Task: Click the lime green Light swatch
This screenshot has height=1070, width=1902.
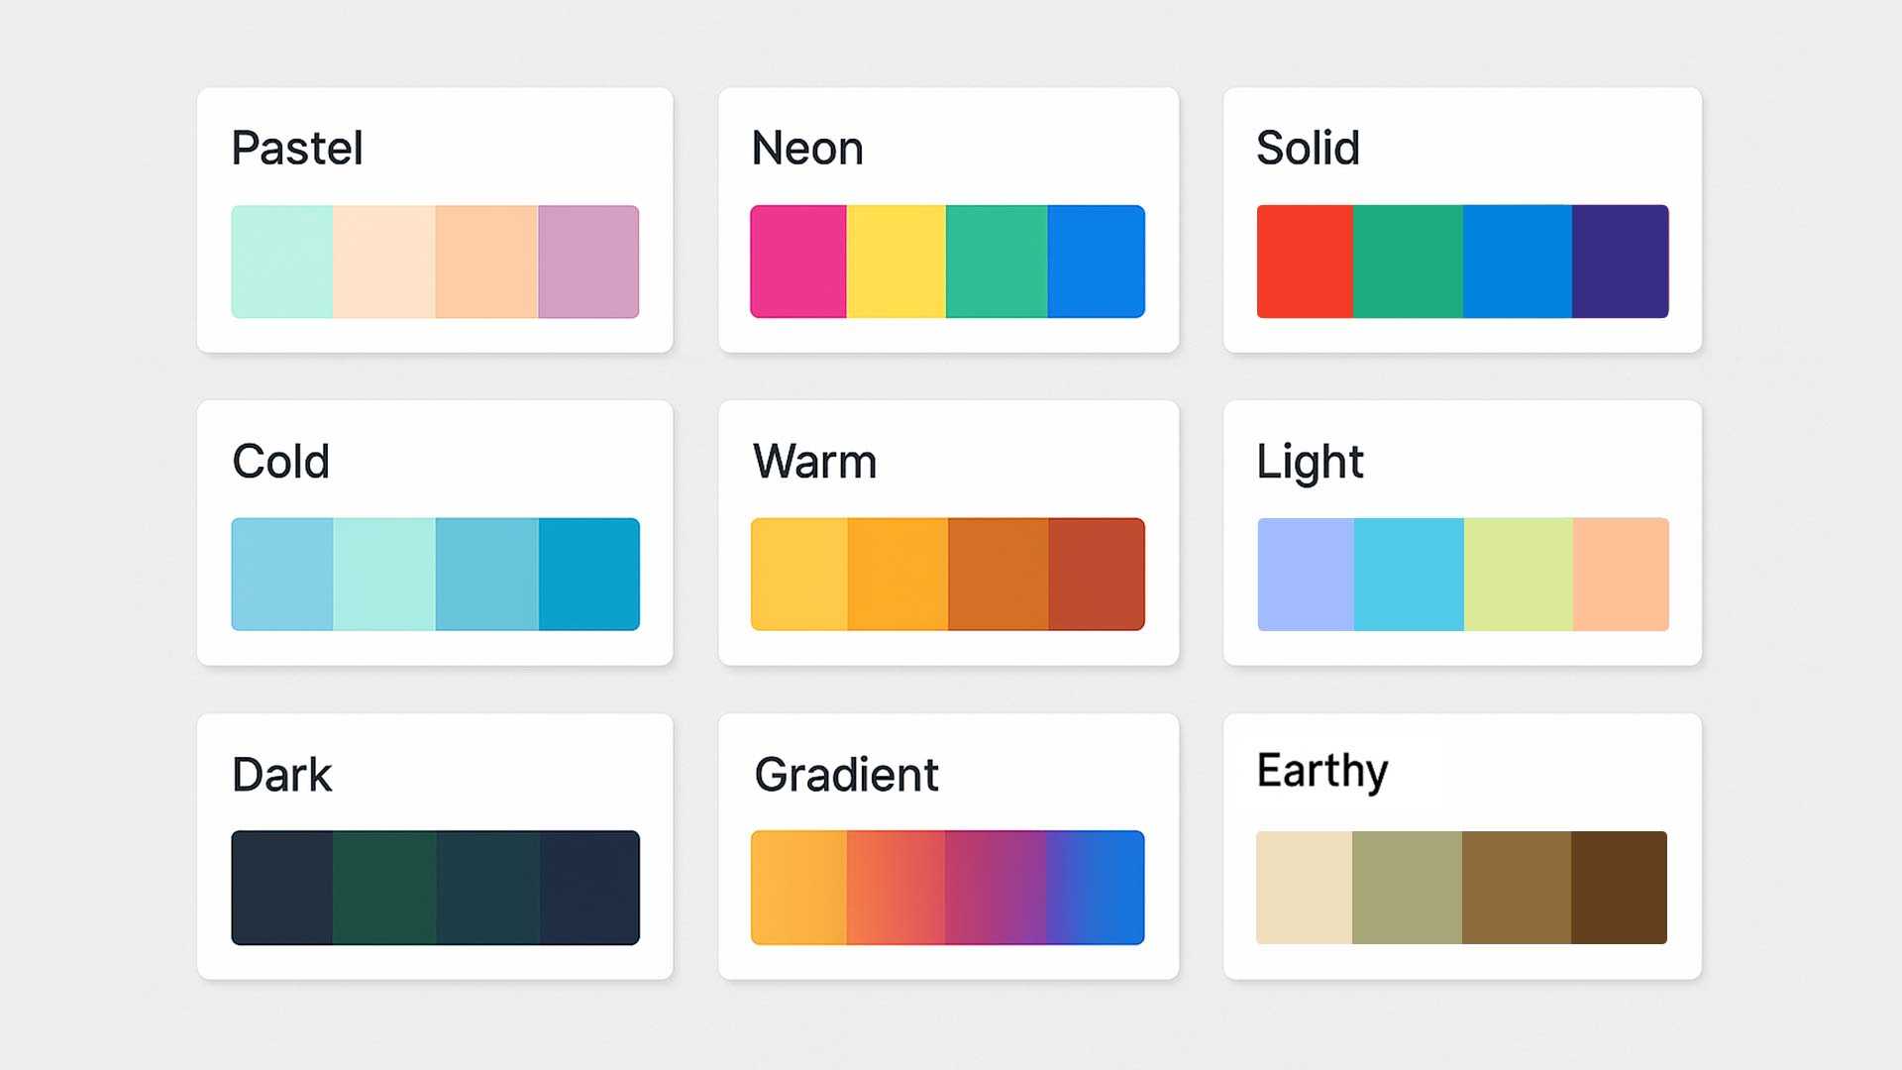Action: 1518,575
